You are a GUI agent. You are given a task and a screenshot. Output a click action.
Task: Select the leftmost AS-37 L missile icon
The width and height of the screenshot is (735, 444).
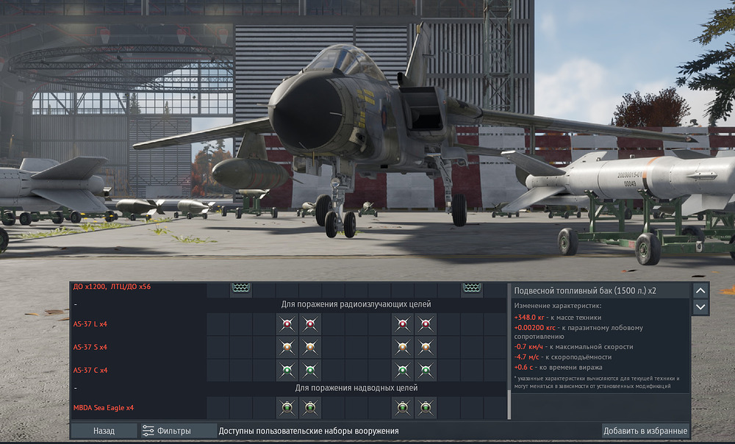(287, 324)
